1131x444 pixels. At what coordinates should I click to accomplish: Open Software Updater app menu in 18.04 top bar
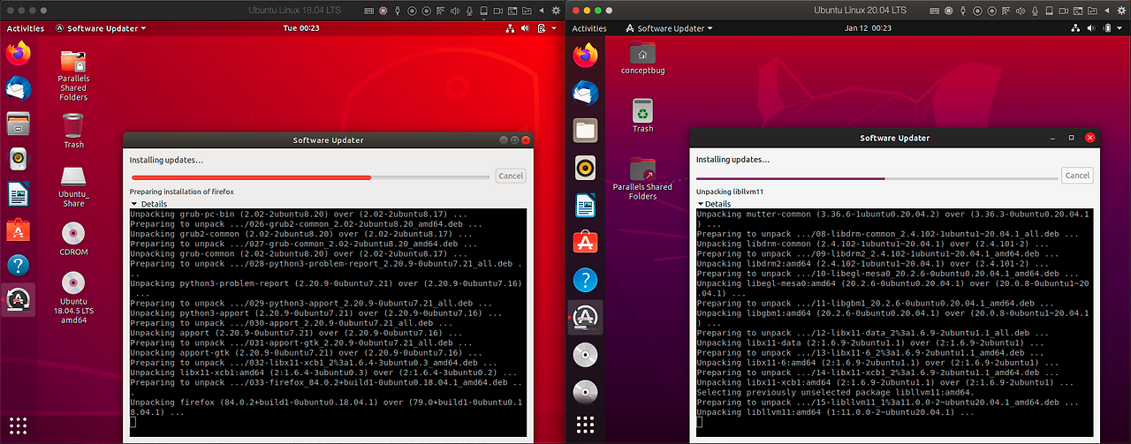pyautogui.click(x=101, y=28)
